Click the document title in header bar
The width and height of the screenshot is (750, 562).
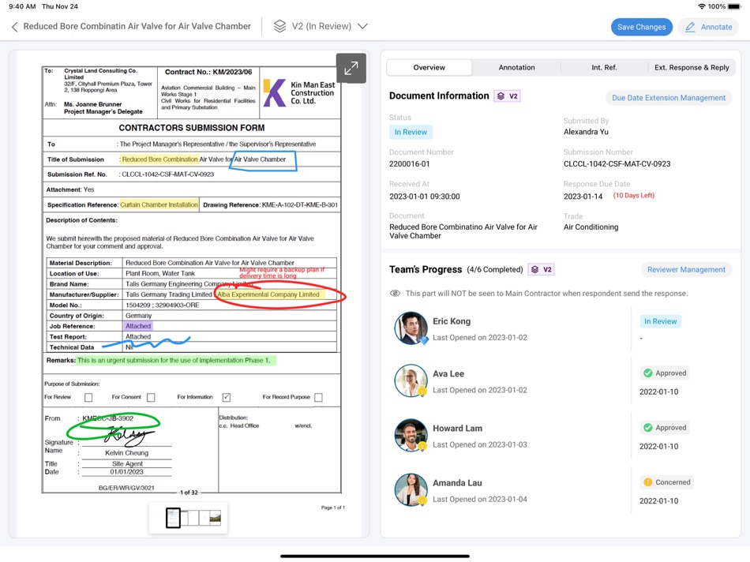pyautogui.click(x=137, y=26)
